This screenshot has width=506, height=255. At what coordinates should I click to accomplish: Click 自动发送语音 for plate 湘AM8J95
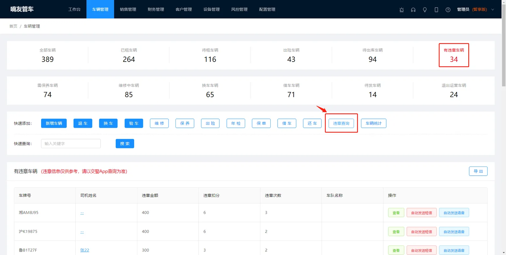click(x=454, y=213)
